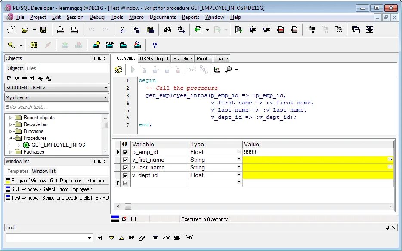Click the Find binoculars toolbar icon

(x=167, y=30)
